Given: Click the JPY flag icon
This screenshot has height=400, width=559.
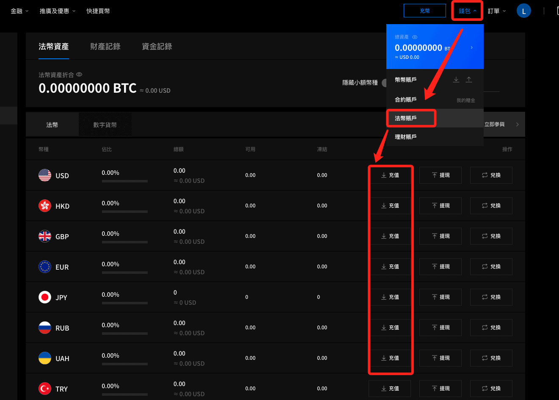Looking at the screenshot, I should click(45, 297).
